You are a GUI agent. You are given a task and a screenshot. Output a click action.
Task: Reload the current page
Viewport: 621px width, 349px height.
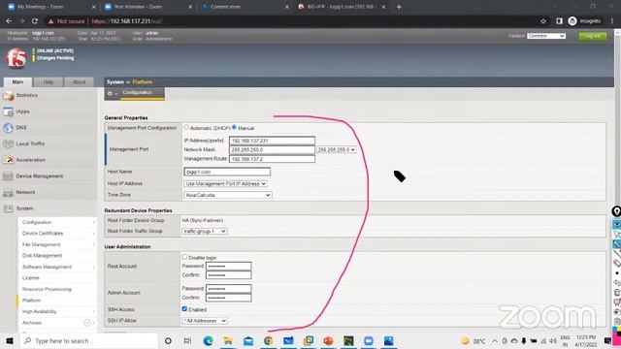(35, 21)
